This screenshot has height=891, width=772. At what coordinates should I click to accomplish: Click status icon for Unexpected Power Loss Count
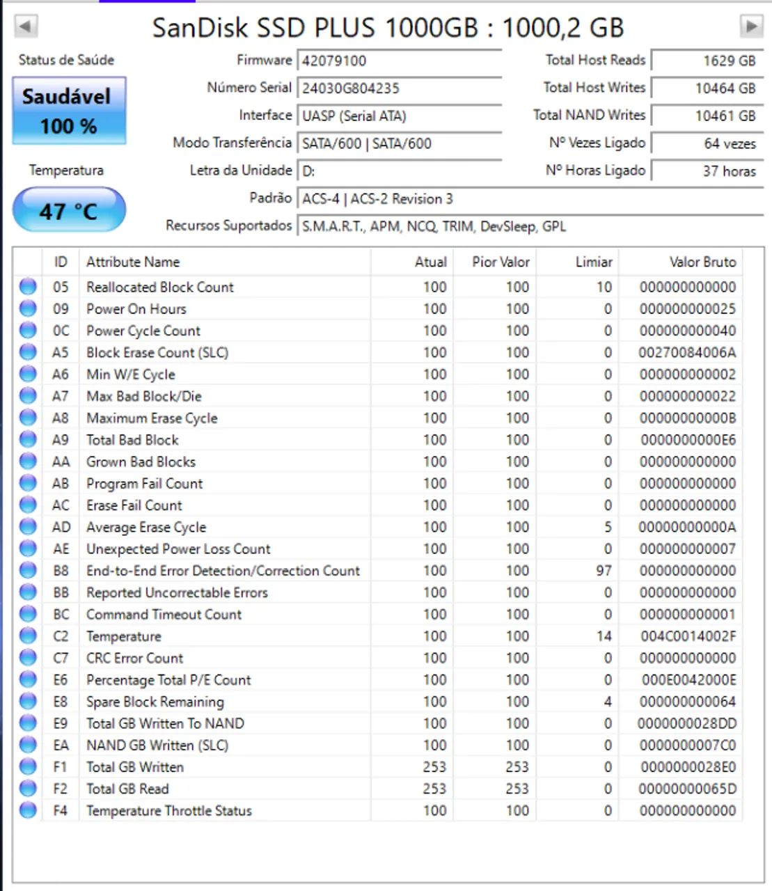click(28, 549)
